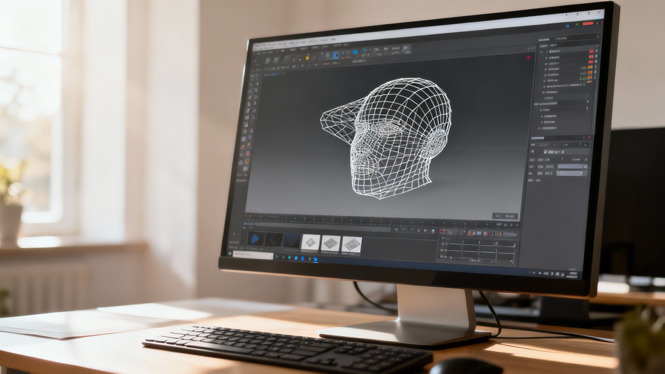Select the highlighted blue tool icon in the top toolbar
Viewport: 665px width, 374px height.
point(336,55)
